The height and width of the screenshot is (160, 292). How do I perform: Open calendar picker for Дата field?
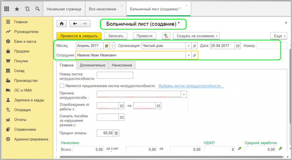coord(238,46)
